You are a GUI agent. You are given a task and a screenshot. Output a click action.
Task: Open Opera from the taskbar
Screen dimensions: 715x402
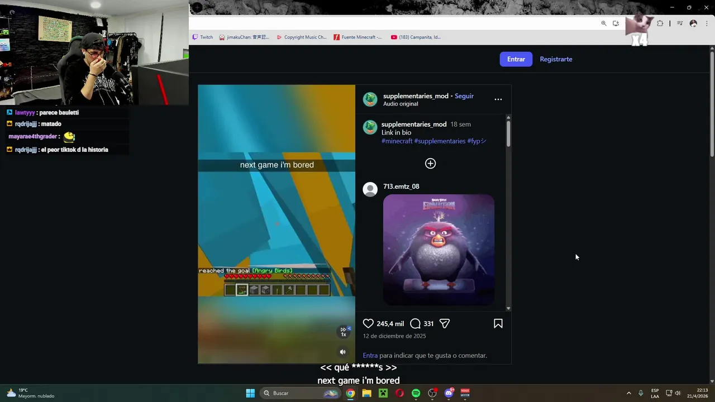click(x=399, y=393)
